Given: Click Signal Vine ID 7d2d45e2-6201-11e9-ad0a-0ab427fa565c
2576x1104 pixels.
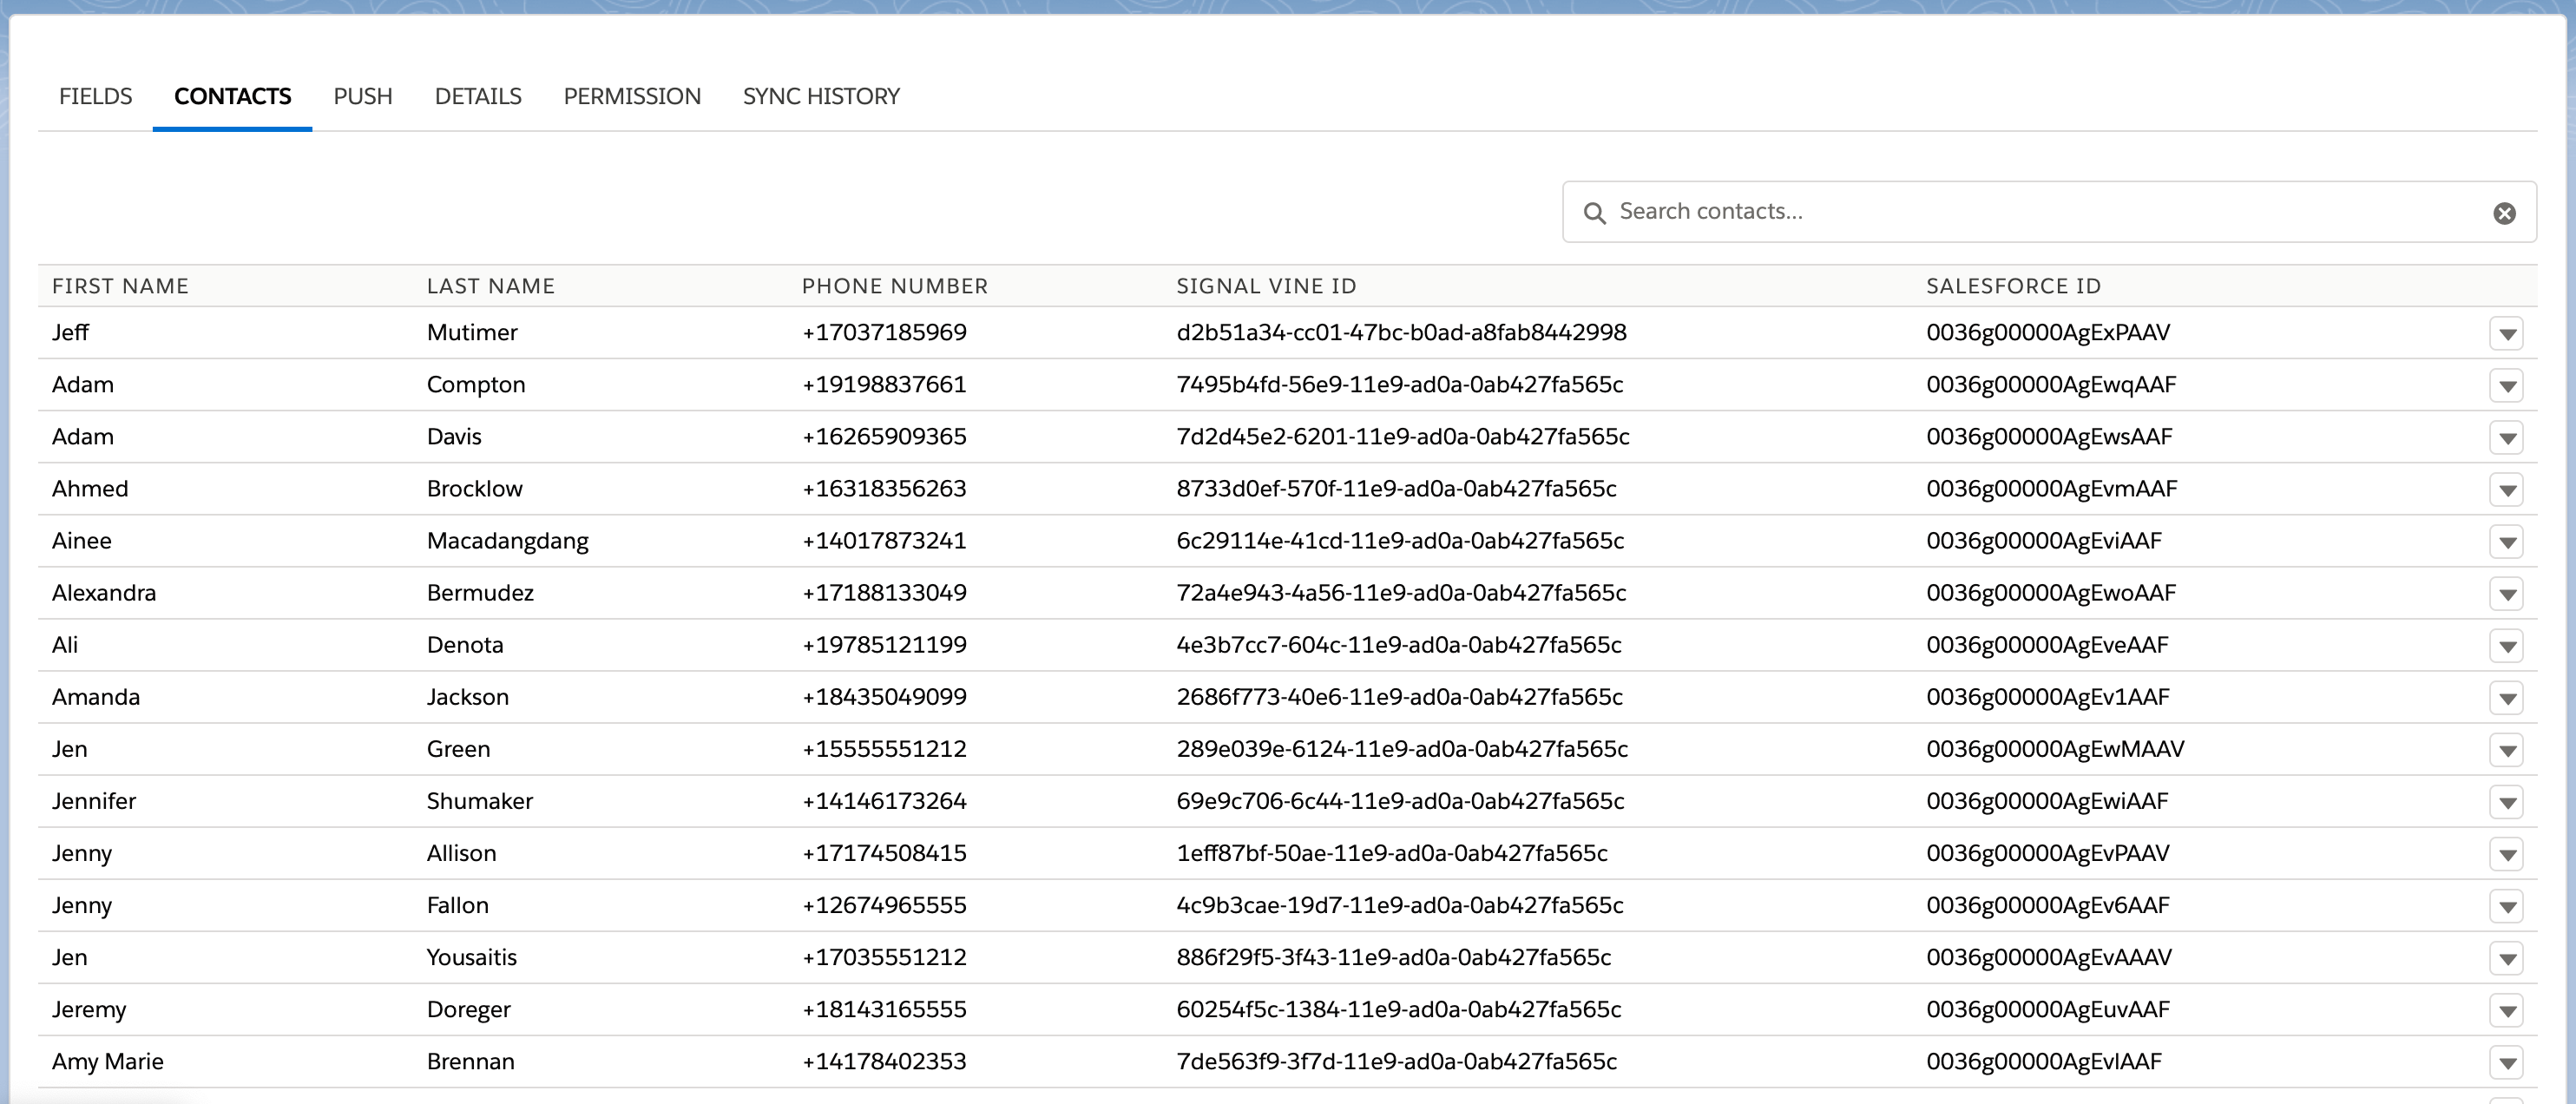Looking at the screenshot, I should 1403,436.
